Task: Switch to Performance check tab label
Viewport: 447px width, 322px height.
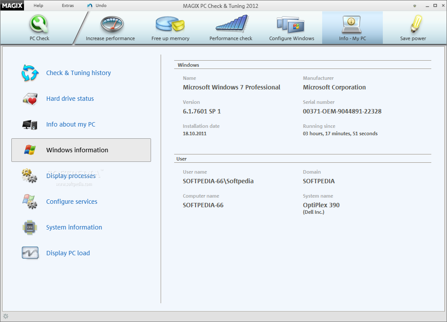Action: (x=231, y=38)
